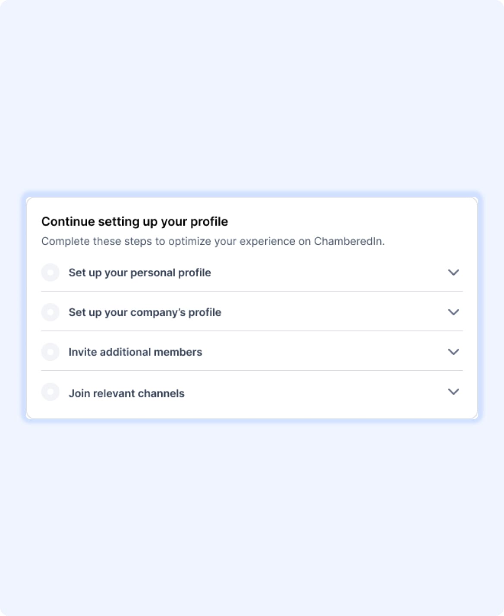
Task: Click the "Invite additional members" label
Action: pos(135,352)
